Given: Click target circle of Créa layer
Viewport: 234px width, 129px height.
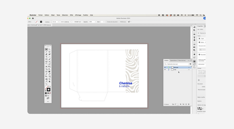Looking at the screenshot, I should [x=189, y=70].
